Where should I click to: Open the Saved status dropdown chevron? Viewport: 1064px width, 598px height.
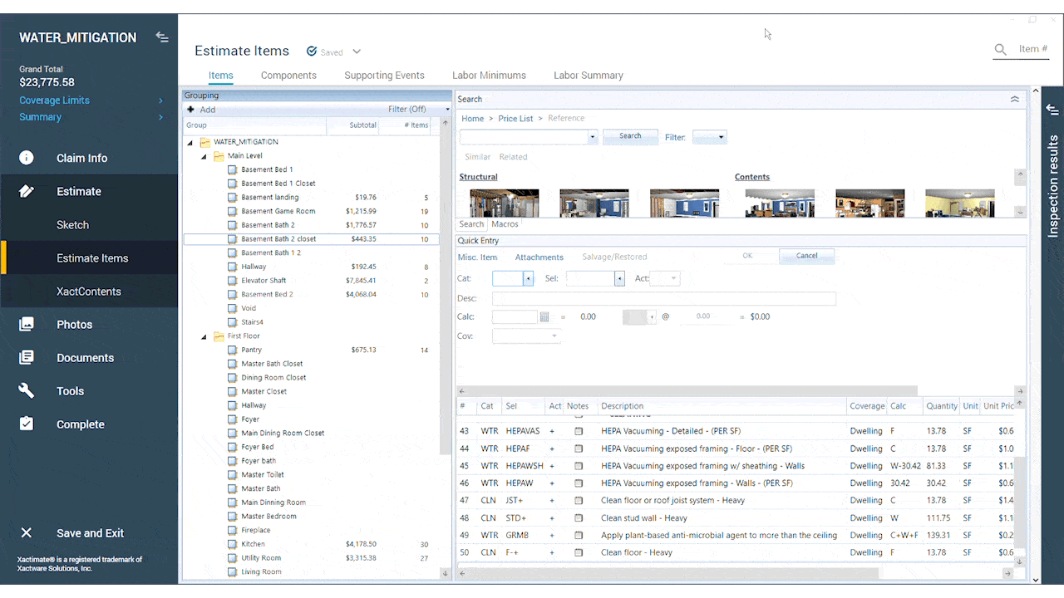[x=357, y=51]
